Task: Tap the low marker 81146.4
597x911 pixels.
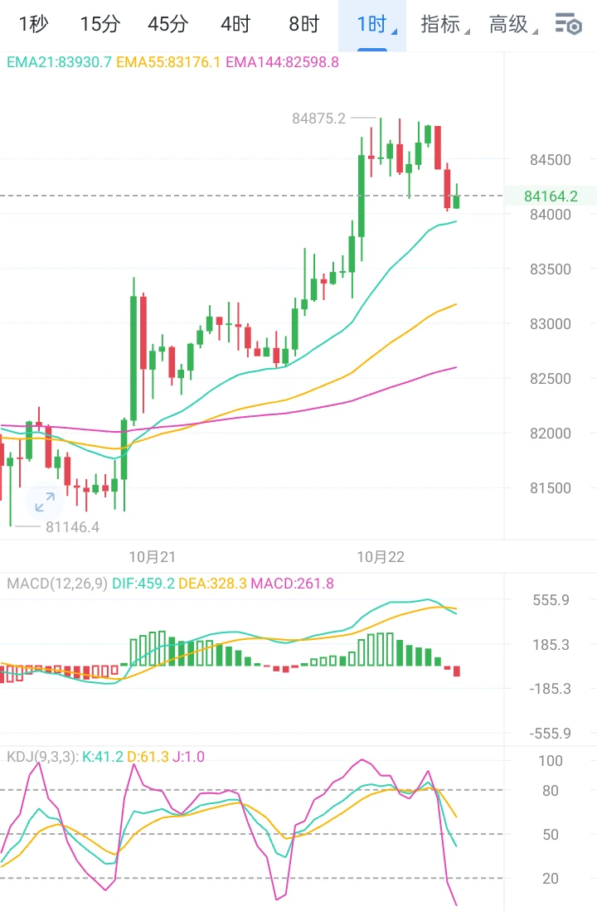Action: pos(73,527)
